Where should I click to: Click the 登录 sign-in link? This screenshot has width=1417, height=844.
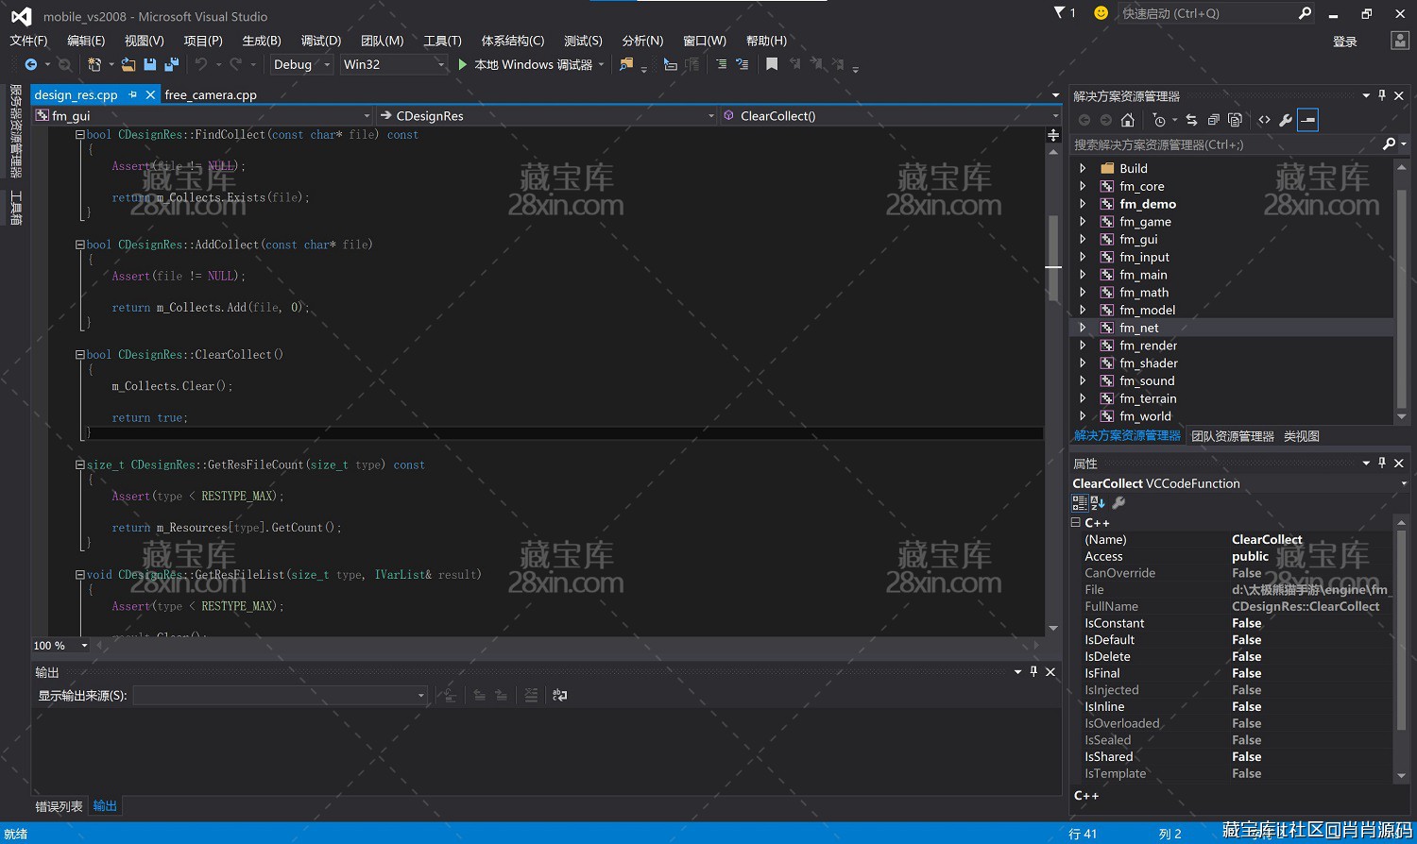(1345, 42)
